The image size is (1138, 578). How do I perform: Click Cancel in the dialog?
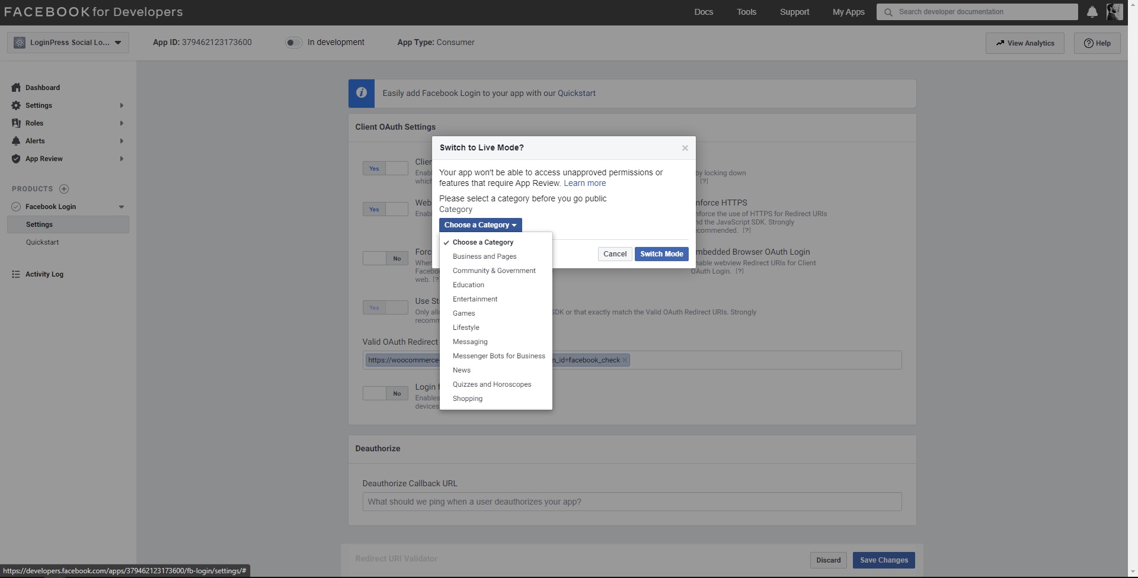click(x=615, y=254)
